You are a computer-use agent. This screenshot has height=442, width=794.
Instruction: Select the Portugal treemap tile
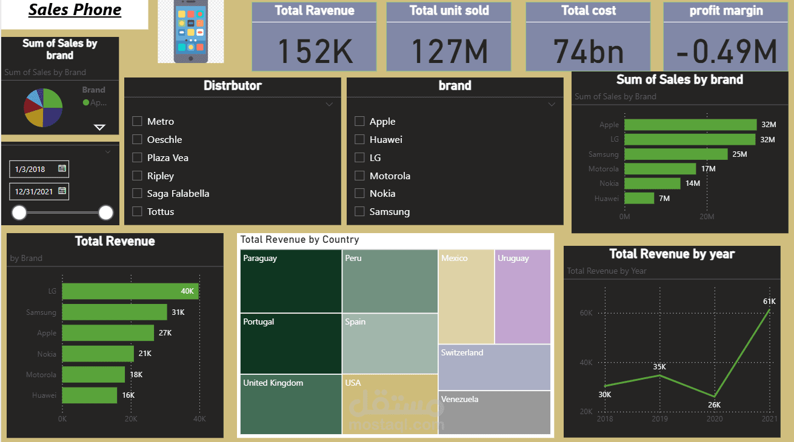pos(291,343)
